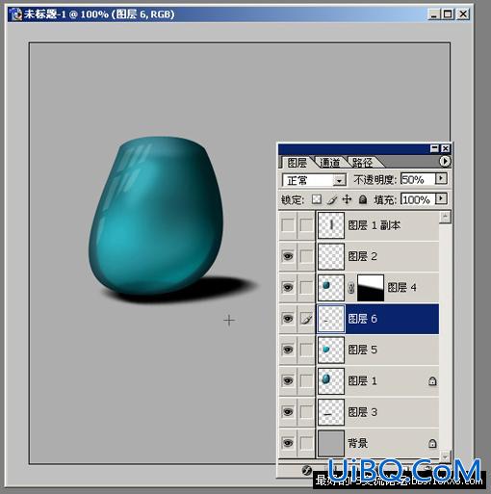
Task: Select the 图层 5 layer name
Action: click(362, 350)
